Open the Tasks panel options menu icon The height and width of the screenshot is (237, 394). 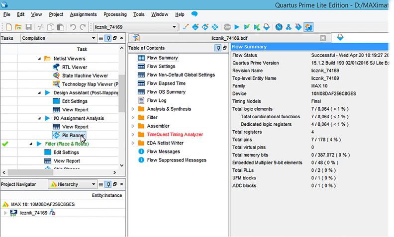101,38
